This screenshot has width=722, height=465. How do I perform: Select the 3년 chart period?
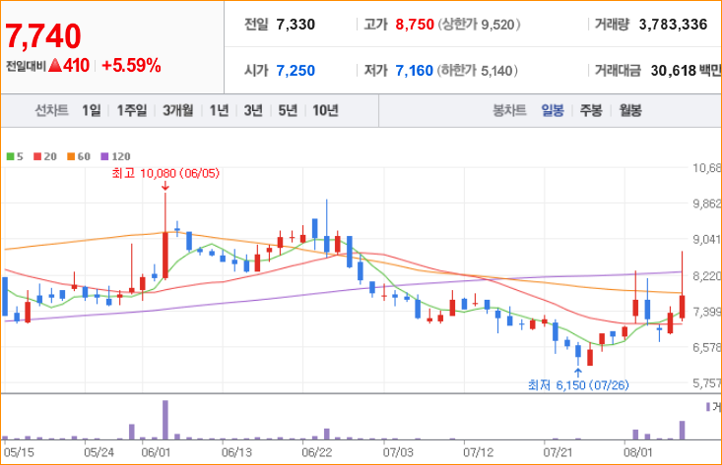(x=253, y=110)
